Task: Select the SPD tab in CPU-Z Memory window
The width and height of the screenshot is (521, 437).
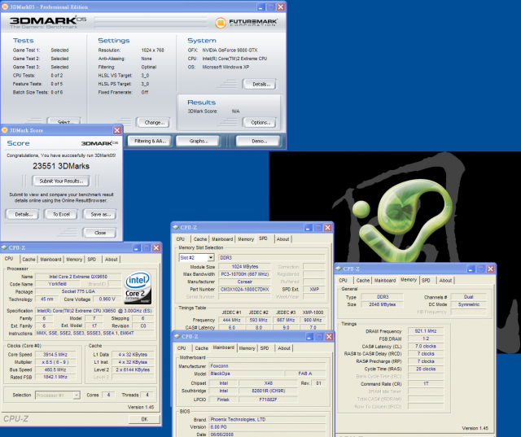Action: click(426, 280)
